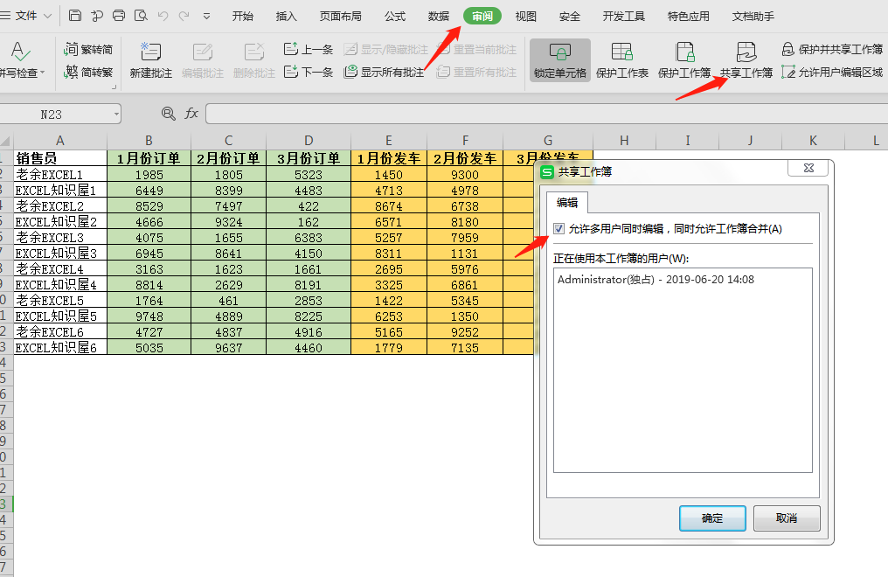Switch to the 开始 tab
This screenshot has height=577, width=888.
(x=242, y=17)
